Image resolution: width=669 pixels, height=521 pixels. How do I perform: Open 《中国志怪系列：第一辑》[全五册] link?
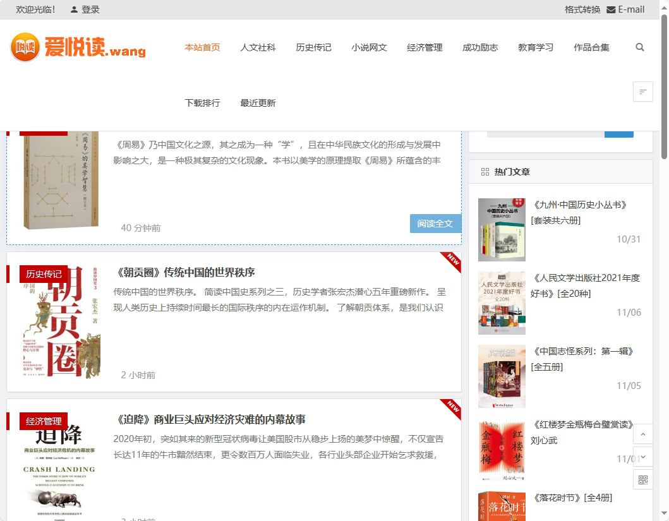tap(583, 359)
